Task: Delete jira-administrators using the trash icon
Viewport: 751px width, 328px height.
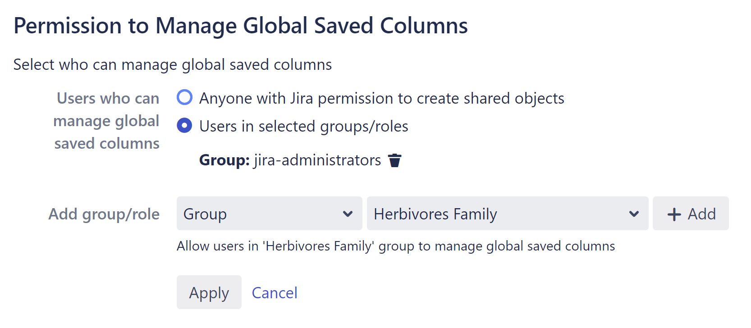Action: pyautogui.click(x=394, y=160)
